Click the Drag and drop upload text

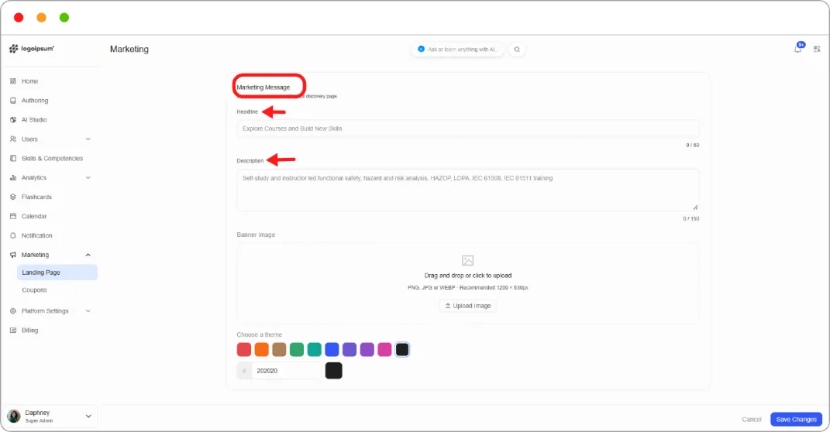468,276
